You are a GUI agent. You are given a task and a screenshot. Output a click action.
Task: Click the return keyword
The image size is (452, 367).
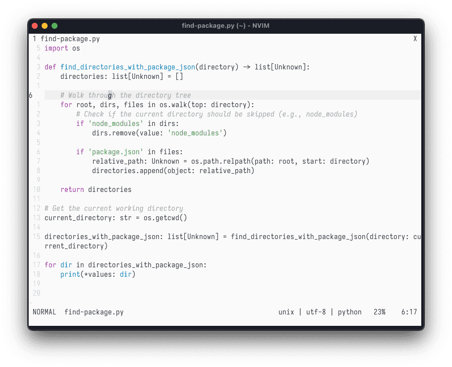coord(72,189)
